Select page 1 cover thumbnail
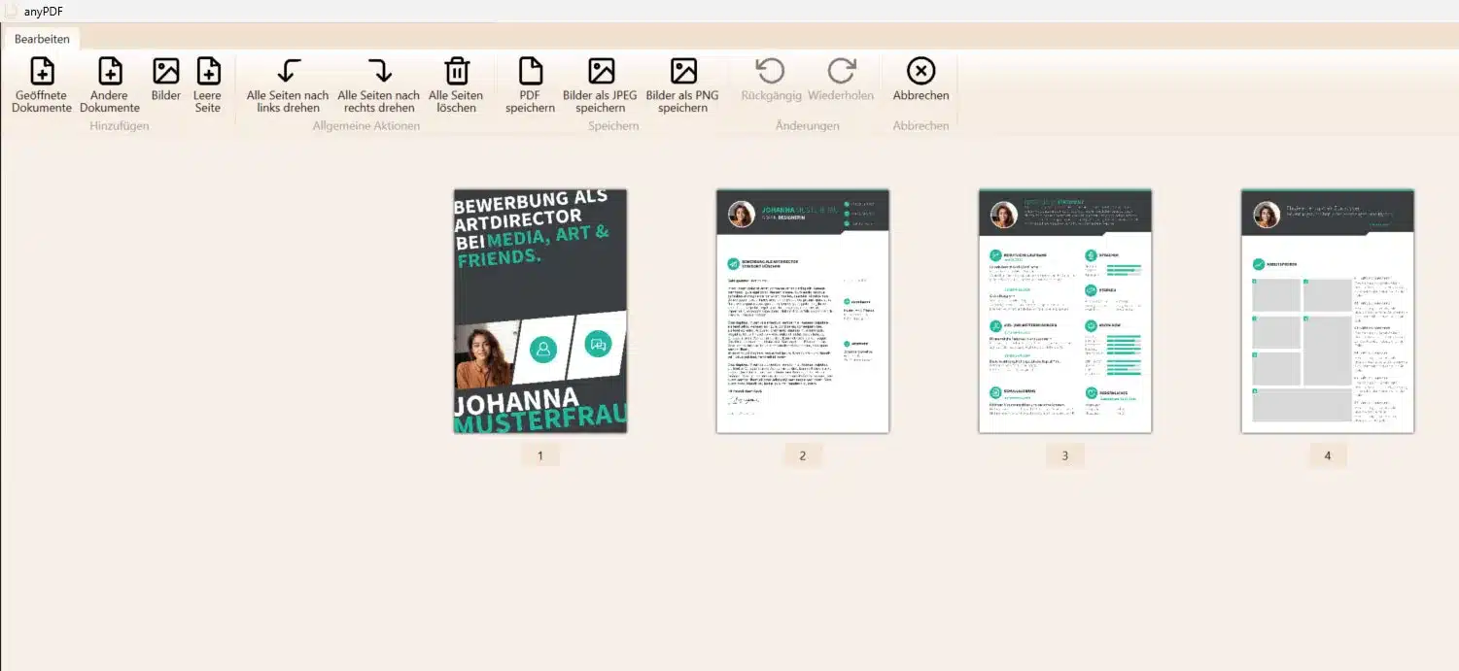This screenshot has width=1459, height=671. 540,311
